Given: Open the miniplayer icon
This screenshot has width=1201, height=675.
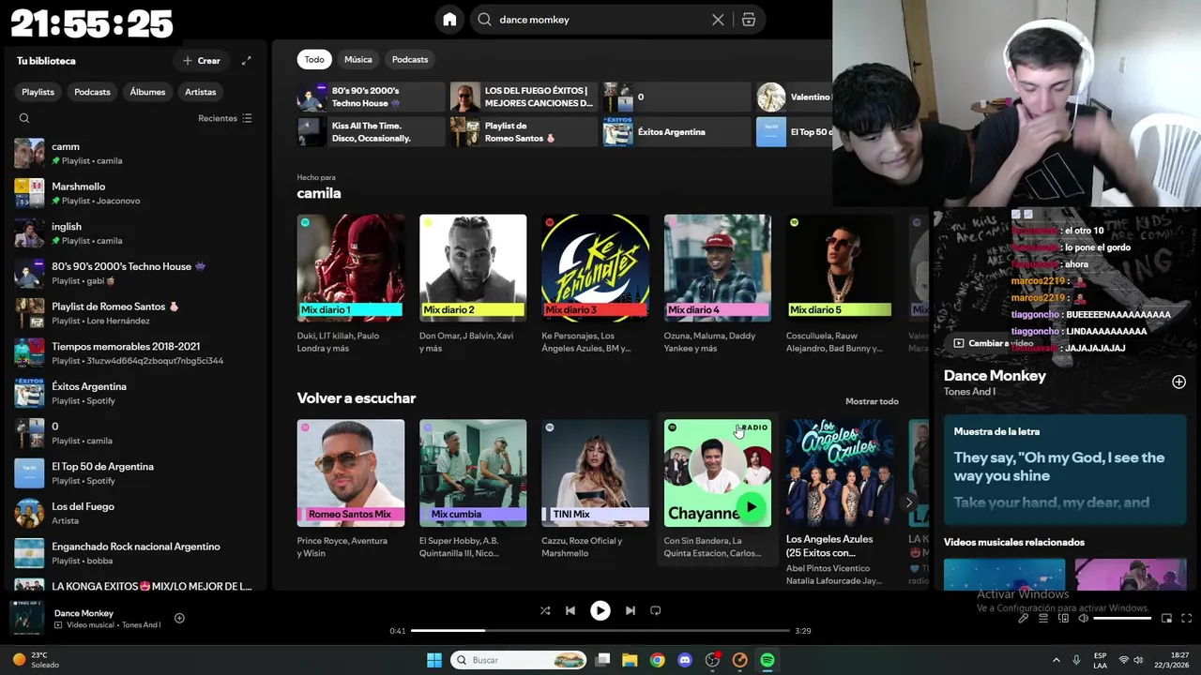Looking at the screenshot, I should [1166, 618].
